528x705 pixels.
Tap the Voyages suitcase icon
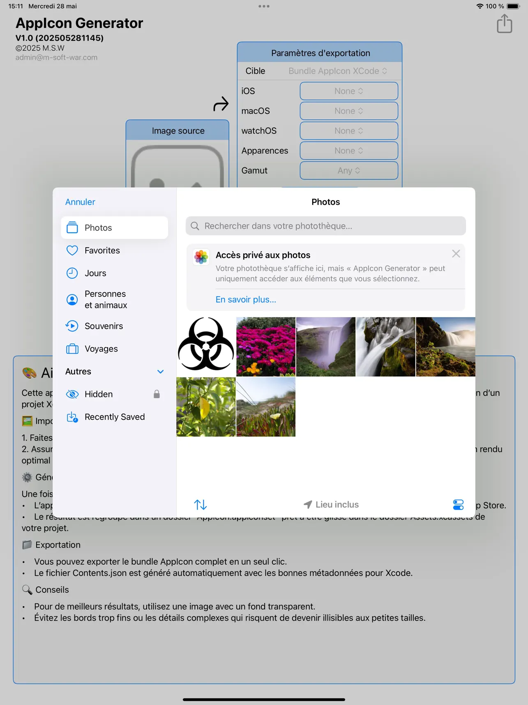pos(72,349)
